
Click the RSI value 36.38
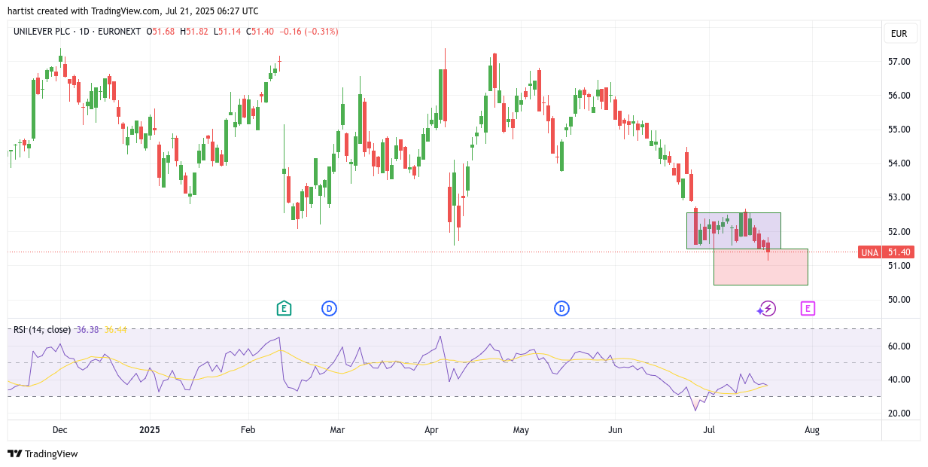pyautogui.click(x=87, y=329)
